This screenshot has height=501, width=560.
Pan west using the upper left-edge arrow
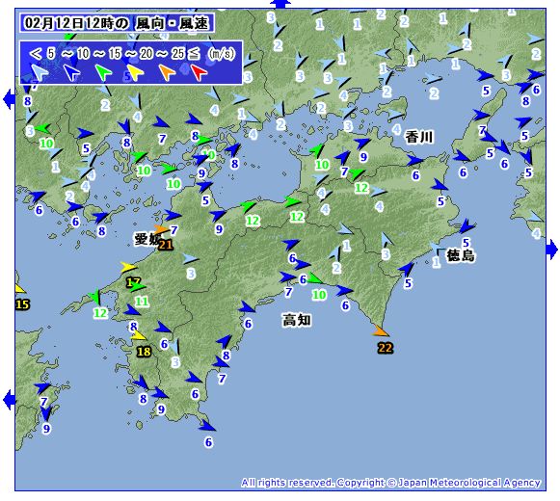[9, 99]
